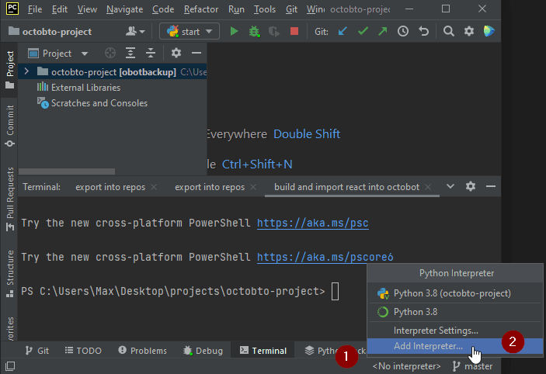Expand the octobto-project tree node
Screen dimensions: 546x374
tap(26, 71)
